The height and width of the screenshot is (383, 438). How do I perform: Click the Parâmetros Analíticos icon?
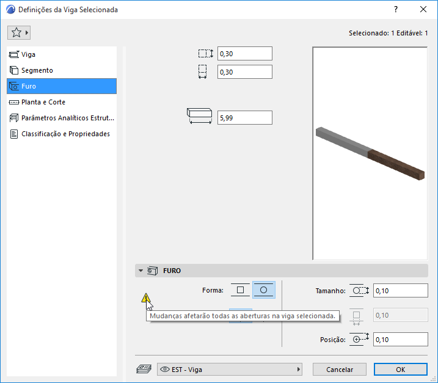pos(14,118)
